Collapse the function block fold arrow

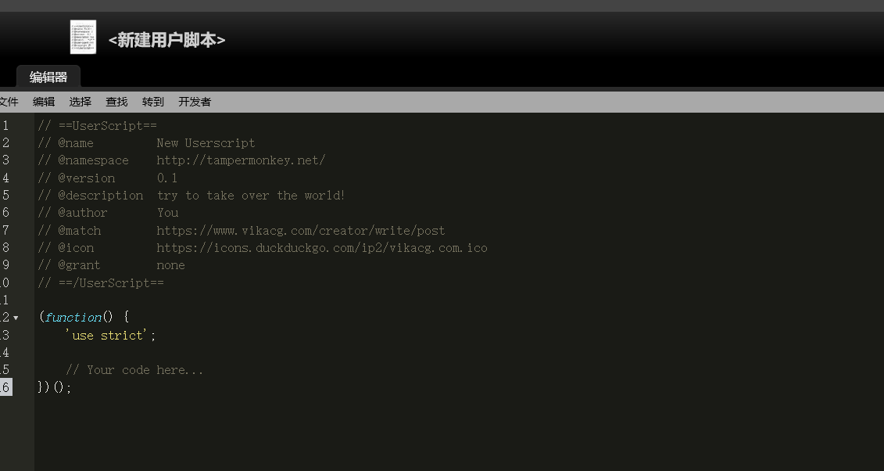[x=16, y=318]
